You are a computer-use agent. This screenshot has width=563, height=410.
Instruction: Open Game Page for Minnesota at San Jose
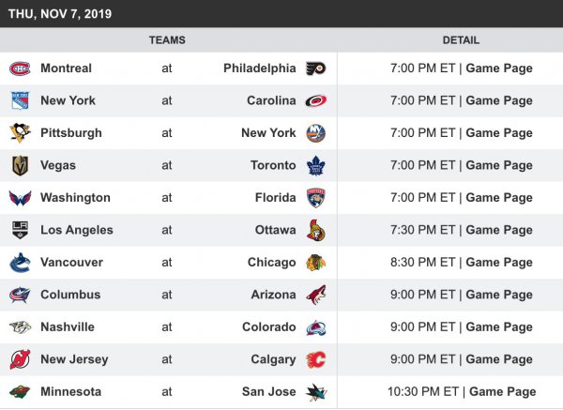point(503,392)
